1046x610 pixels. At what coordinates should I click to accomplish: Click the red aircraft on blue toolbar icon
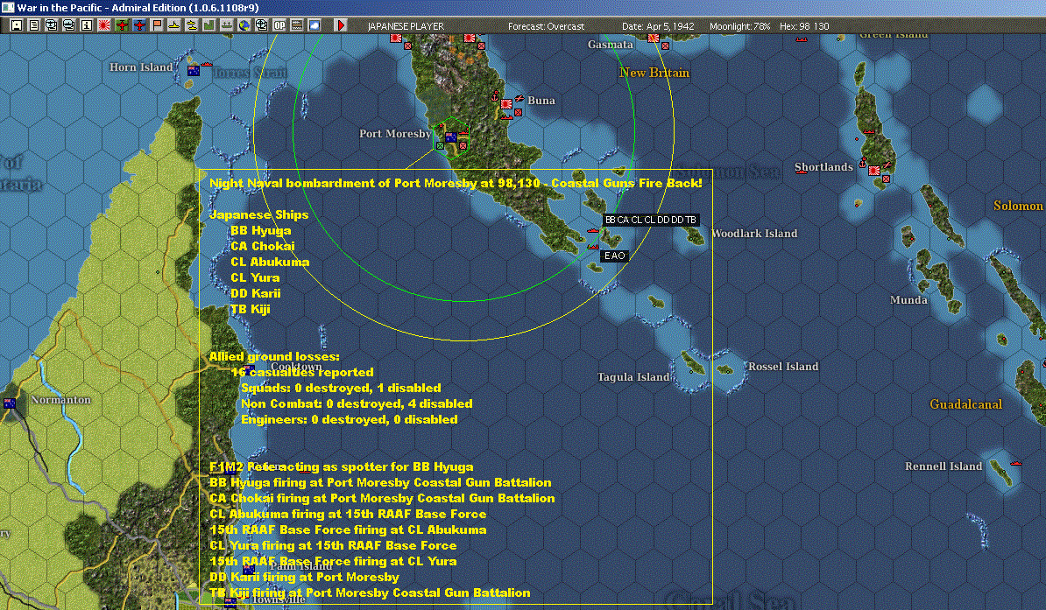[x=139, y=25]
